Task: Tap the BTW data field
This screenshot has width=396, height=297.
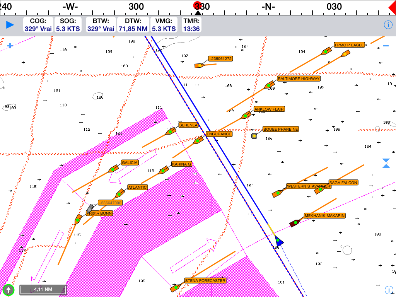Action: pyautogui.click(x=101, y=25)
